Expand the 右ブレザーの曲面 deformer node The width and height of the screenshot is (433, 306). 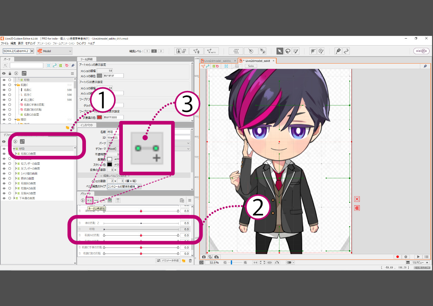point(16,164)
